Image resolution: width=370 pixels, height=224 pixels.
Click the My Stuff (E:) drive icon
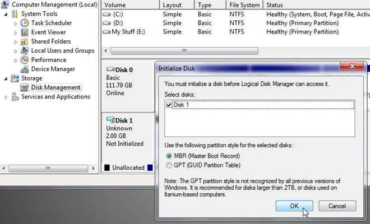coord(107,31)
